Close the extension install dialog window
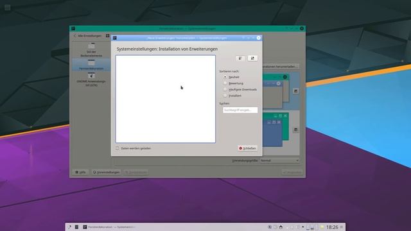This screenshot has height=231, width=411. [x=258, y=38]
